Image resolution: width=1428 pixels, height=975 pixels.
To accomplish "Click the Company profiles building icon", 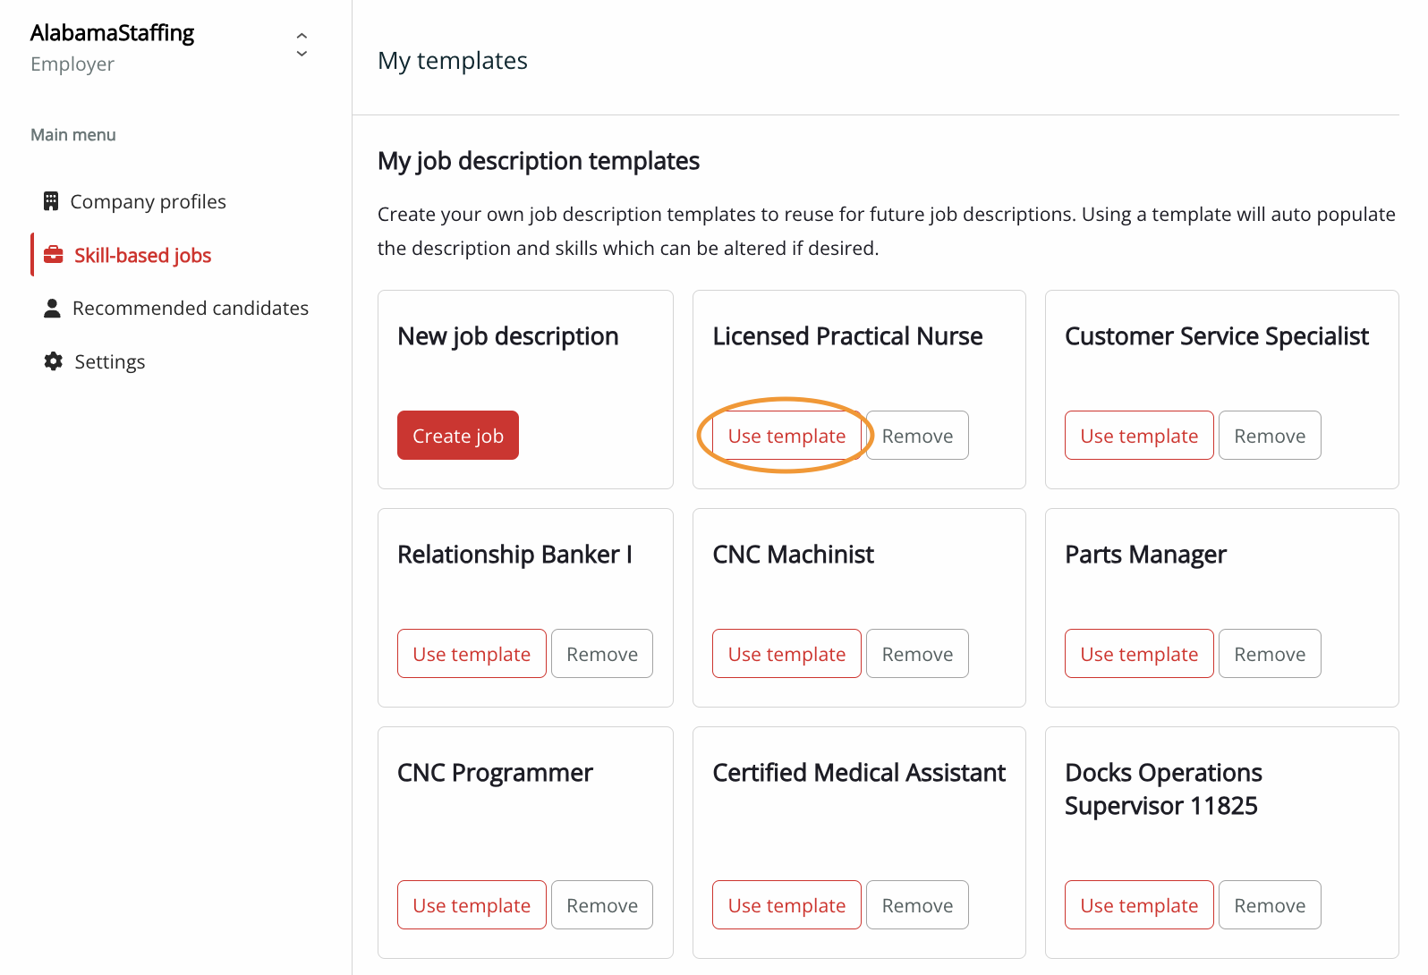I will [x=51, y=201].
